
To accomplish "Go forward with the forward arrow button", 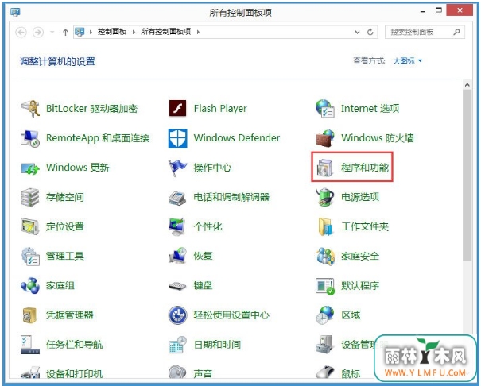I will click(x=38, y=32).
